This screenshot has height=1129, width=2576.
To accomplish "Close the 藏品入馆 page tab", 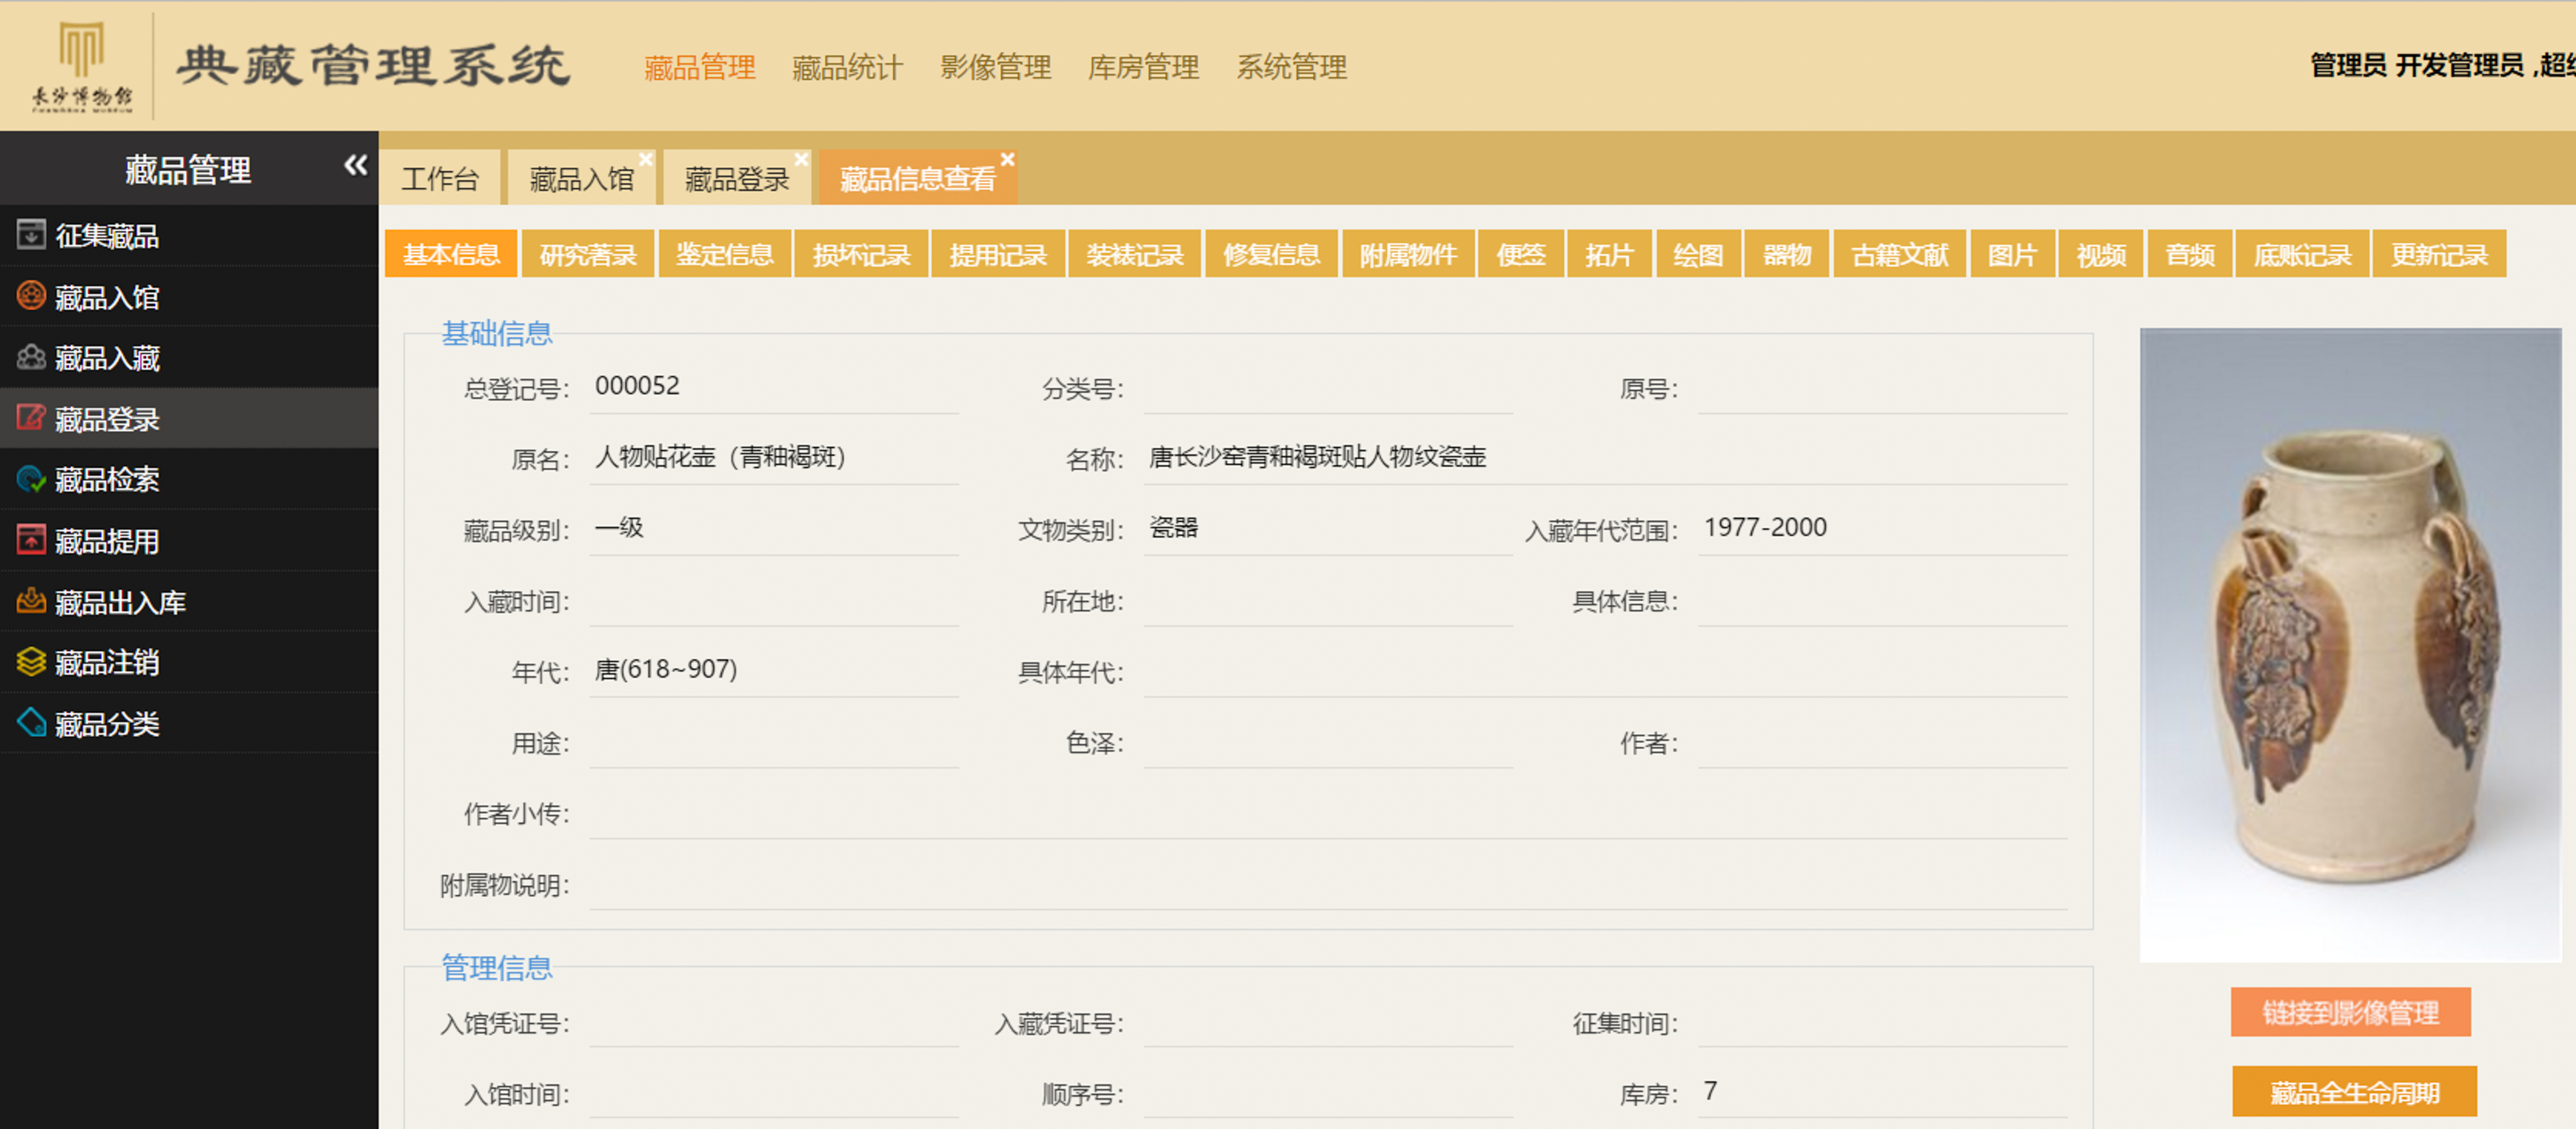I will (646, 160).
